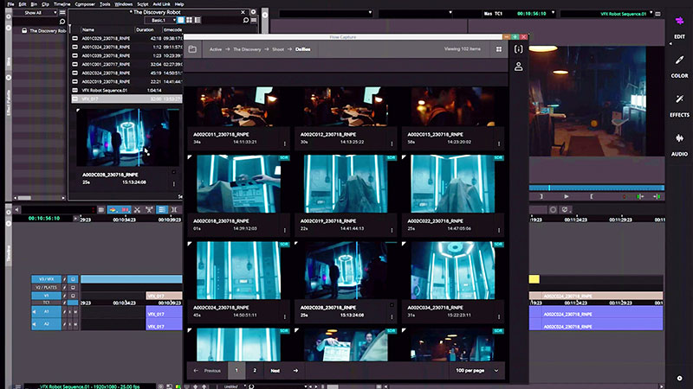Toggle V2 / PLATES track selector
Screen dimensions: 693x389
click(47, 287)
